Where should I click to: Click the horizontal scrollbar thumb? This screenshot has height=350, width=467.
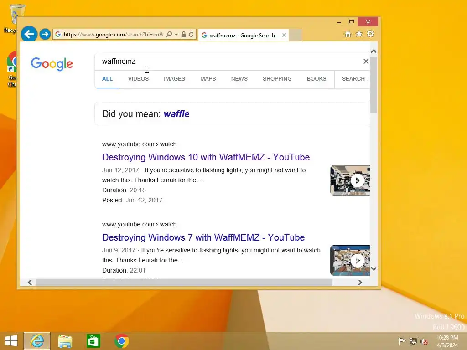click(184, 282)
